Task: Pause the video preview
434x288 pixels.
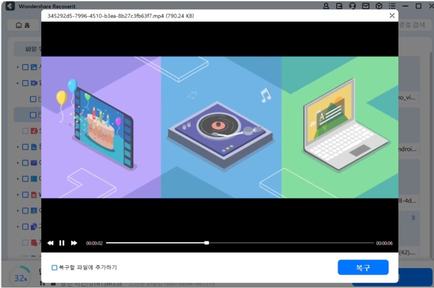Action: click(x=62, y=243)
